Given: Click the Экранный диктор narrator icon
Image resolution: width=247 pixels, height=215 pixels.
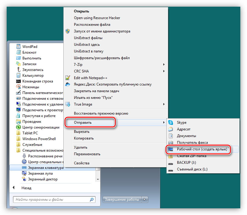Looking at the screenshot, I should tap(24, 179).
